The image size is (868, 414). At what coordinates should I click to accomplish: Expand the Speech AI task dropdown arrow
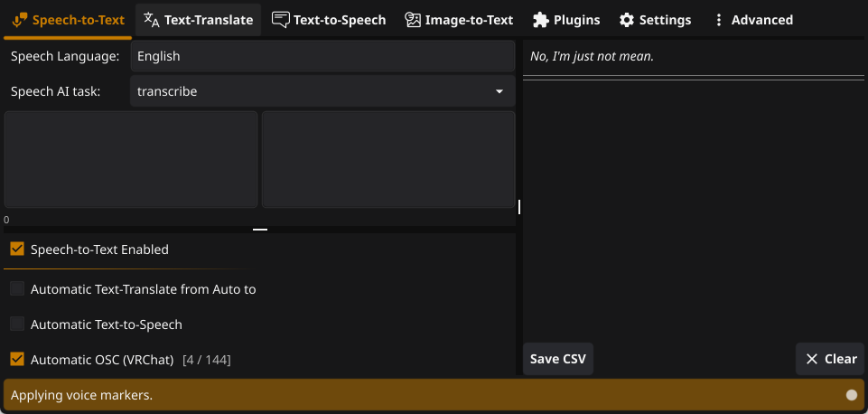[499, 91]
